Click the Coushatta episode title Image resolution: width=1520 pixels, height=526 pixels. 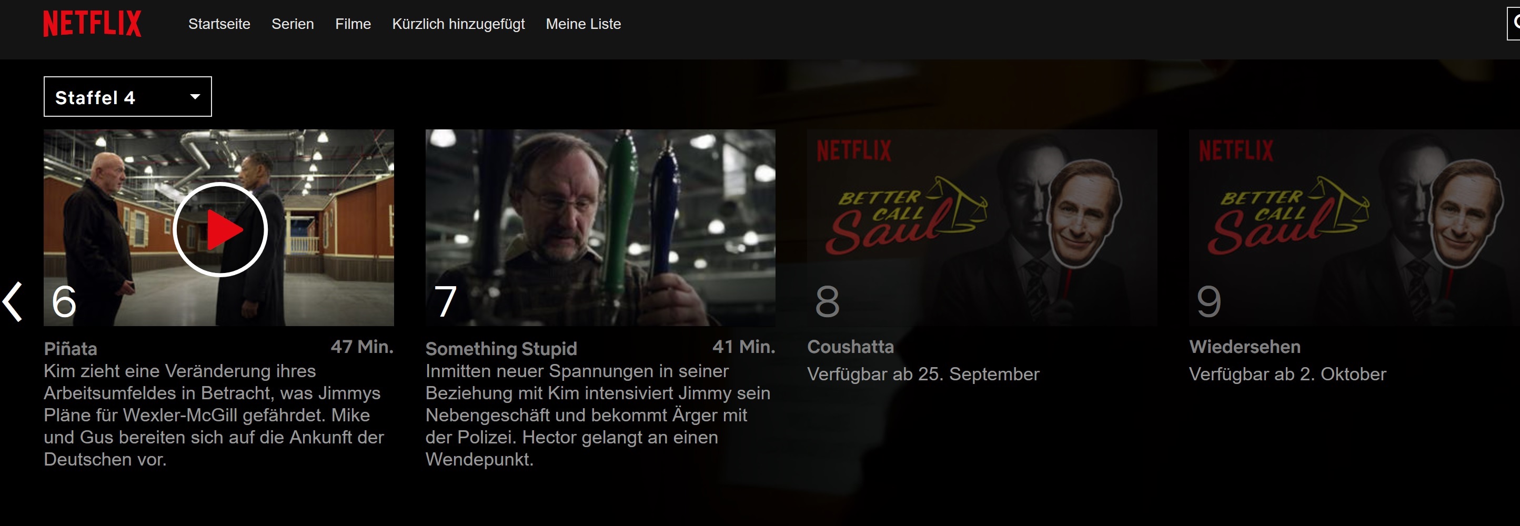coord(850,347)
